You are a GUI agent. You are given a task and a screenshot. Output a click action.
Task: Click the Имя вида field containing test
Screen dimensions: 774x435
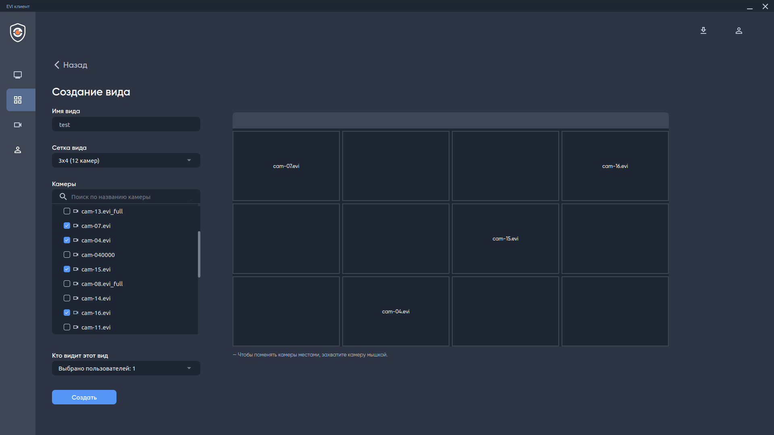click(126, 124)
